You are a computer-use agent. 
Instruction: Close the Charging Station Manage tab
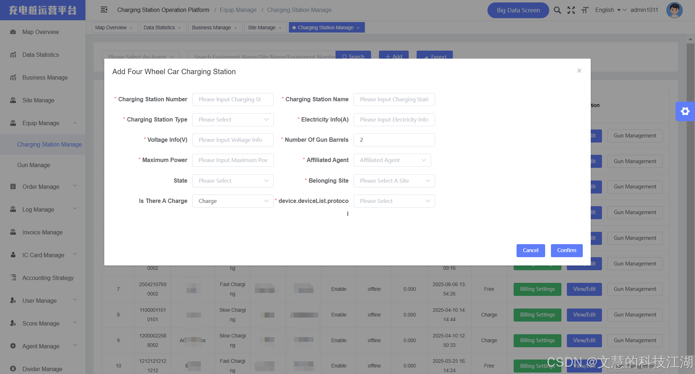click(x=358, y=28)
